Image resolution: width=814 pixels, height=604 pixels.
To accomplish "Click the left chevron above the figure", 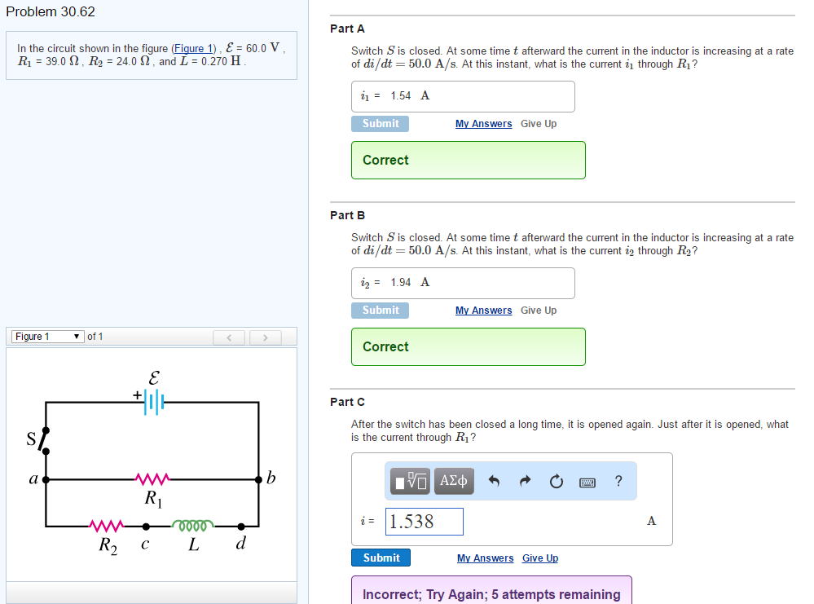I will tap(229, 336).
